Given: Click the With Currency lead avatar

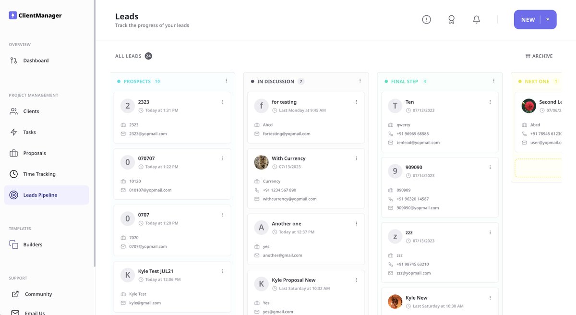Looking at the screenshot, I should 261,163.
